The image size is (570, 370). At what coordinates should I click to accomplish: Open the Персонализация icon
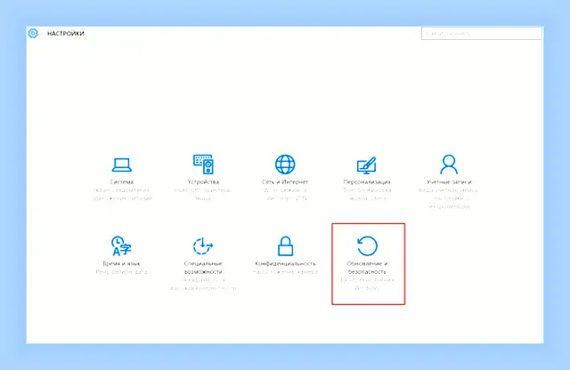tap(366, 165)
